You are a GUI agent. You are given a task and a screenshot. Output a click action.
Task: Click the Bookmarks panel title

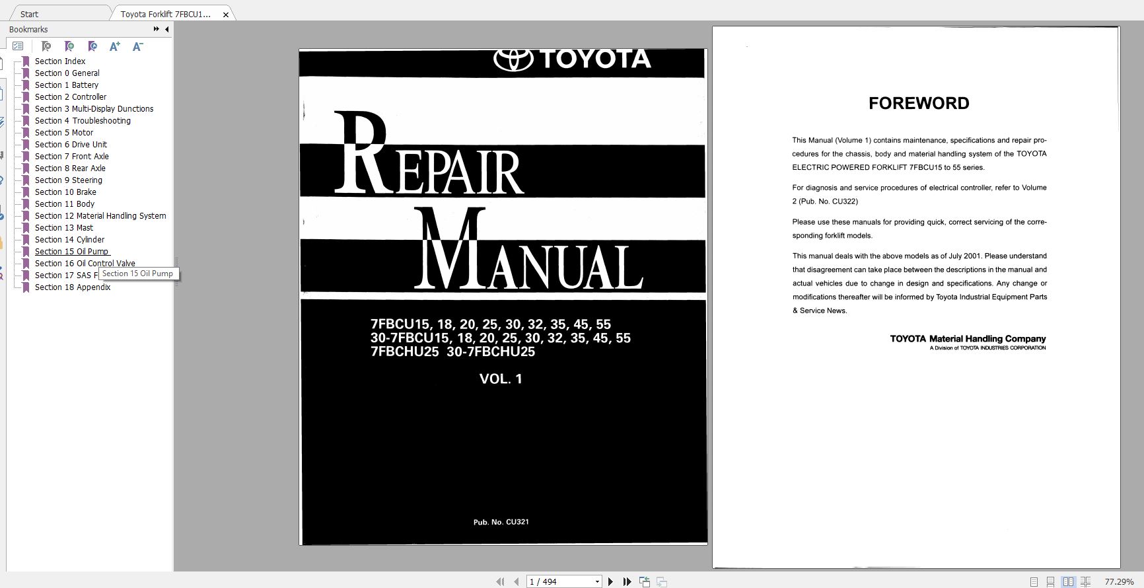[x=28, y=29]
